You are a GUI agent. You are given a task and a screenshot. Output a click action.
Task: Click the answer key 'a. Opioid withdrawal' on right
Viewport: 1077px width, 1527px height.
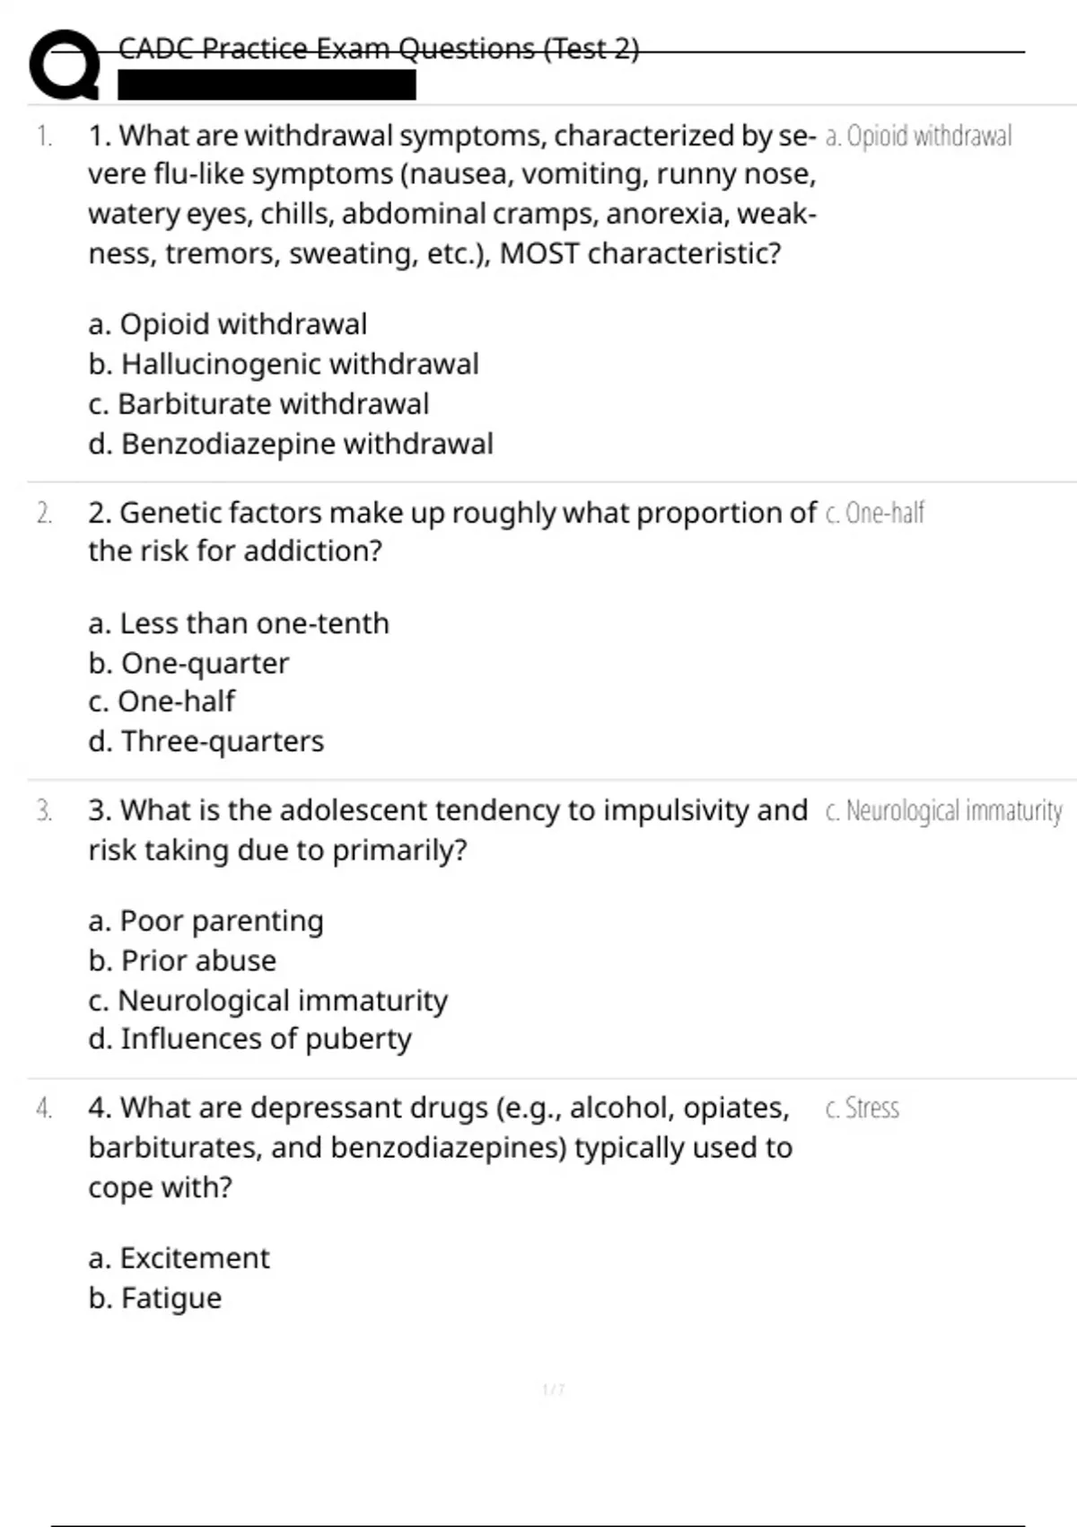[918, 136]
